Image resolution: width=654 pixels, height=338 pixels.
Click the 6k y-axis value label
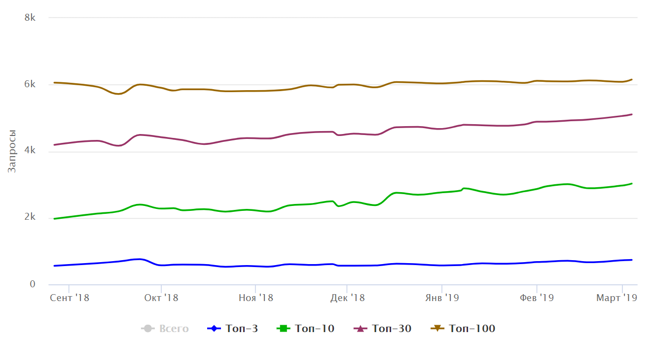click(30, 84)
